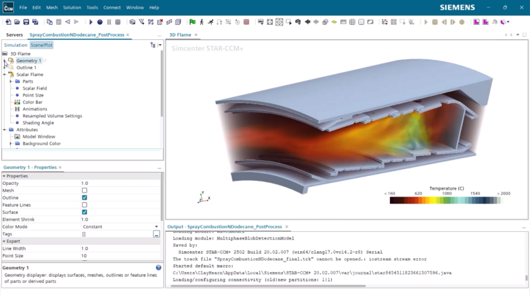
Task: Click the yellow plane projection mode icon
Action: (334, 22)
